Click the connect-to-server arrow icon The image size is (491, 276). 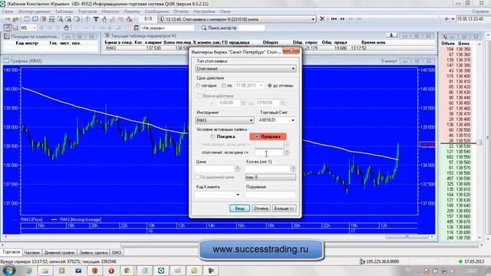pos(7,19)
